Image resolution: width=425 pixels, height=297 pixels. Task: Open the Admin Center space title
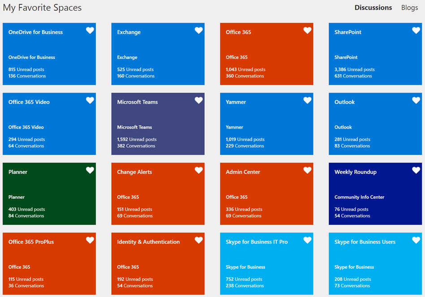(243, 172)
